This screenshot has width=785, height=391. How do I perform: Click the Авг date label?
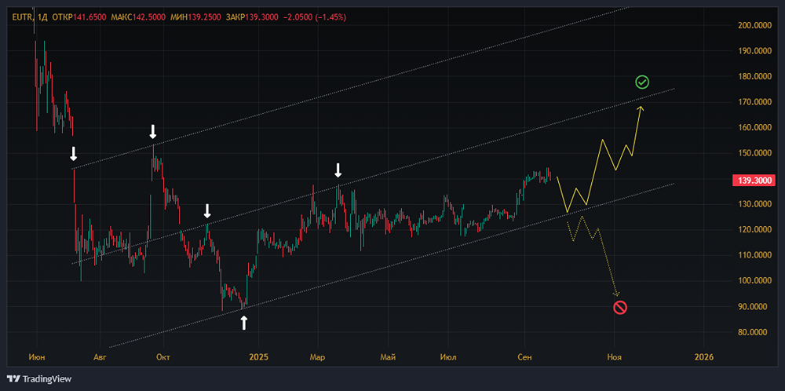(100, 357)
